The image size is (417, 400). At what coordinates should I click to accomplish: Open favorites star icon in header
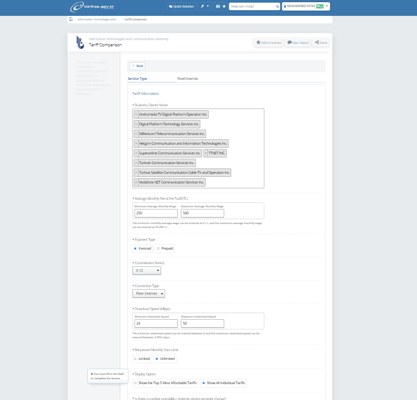point(224,6)
